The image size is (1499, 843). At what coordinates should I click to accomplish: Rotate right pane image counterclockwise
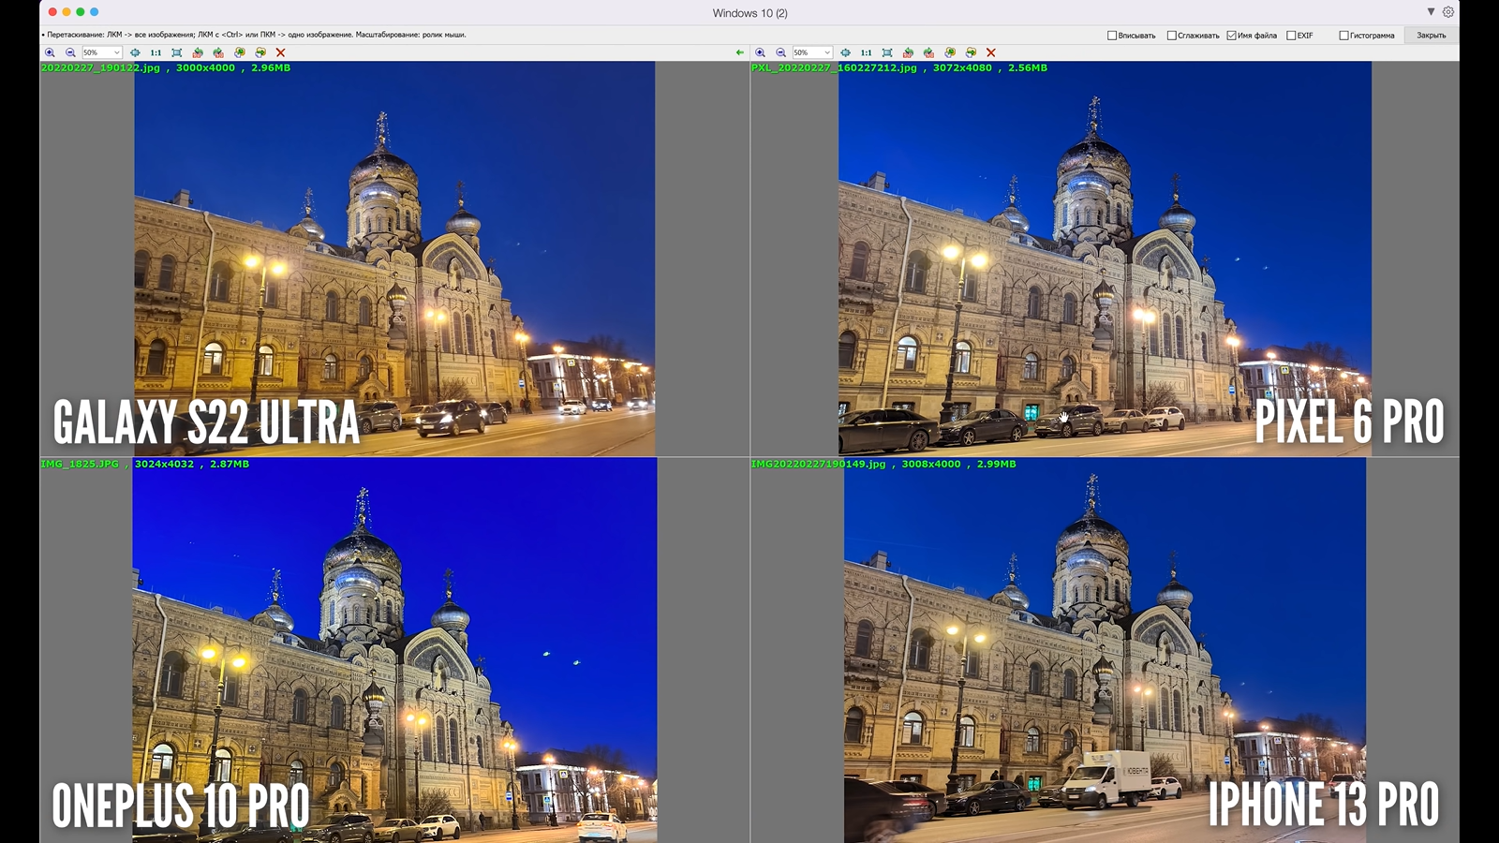(908, 52)
